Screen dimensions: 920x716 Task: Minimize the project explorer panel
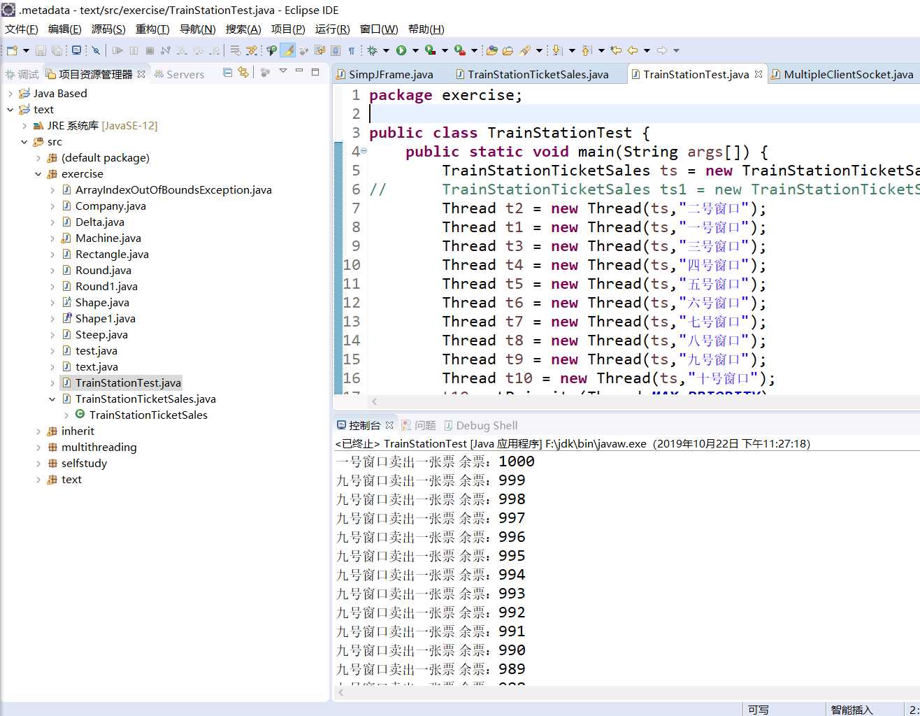click(299, 71)
